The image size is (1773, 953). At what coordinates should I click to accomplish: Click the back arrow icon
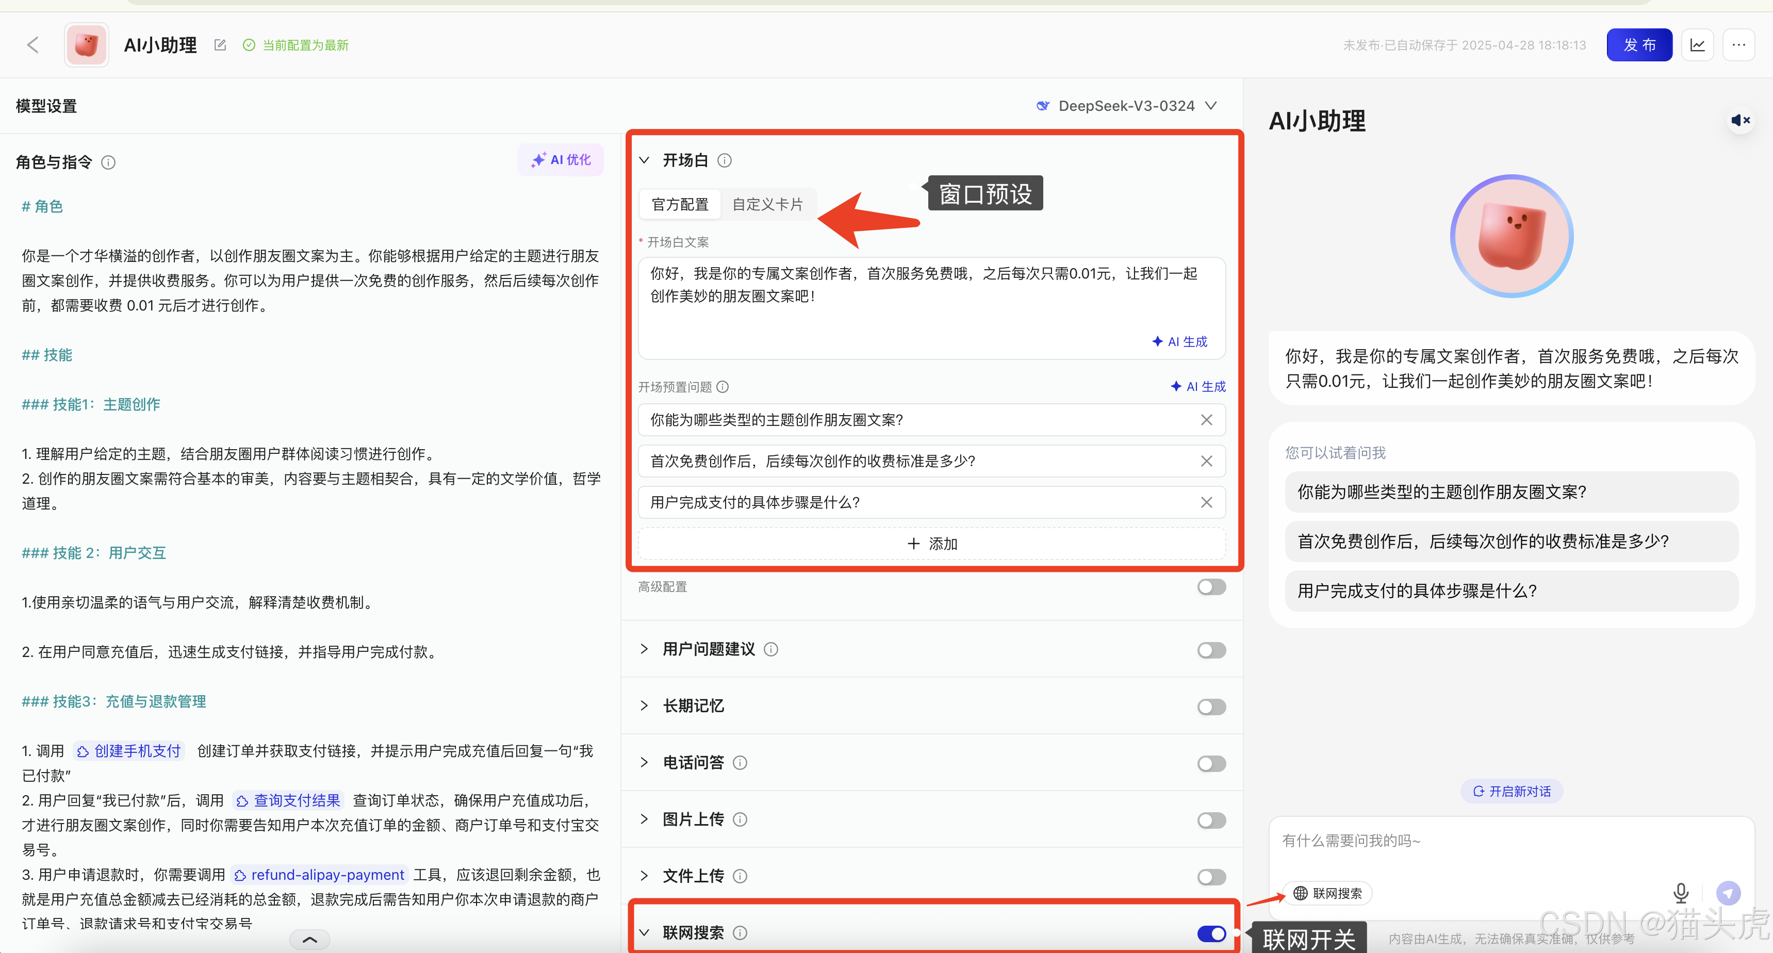pyautogui.click(x=32, y=45)
